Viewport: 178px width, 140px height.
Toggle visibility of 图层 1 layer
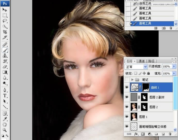pyautogui.click(x=127, y=117)
